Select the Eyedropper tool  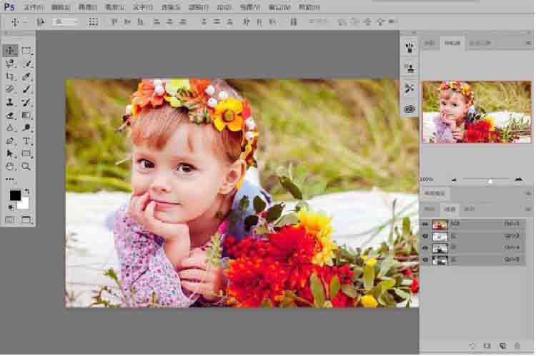pyautogui.click(x=26, y=76)
